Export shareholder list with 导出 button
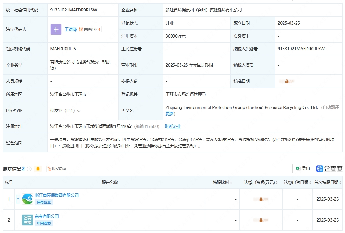This screenshot has height=233, width=345. coord(303,168)
